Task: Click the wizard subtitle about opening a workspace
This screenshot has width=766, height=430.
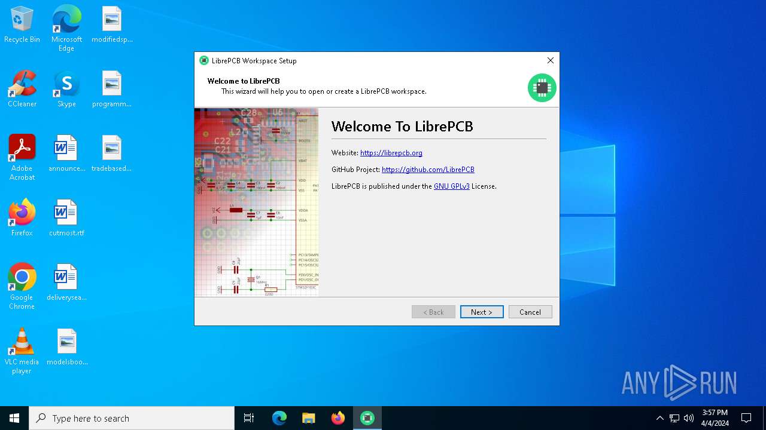Action: click(324, 91)
